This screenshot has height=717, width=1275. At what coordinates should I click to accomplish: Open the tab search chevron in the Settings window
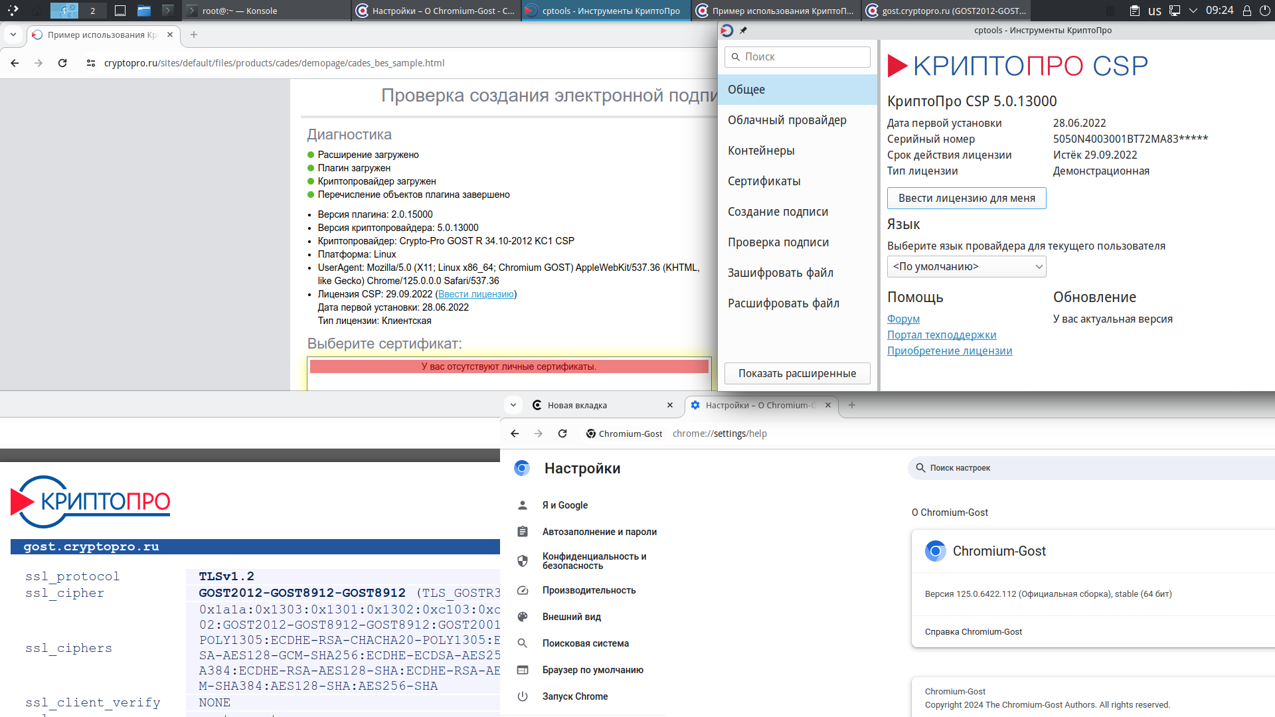click(x=513, y=405)
